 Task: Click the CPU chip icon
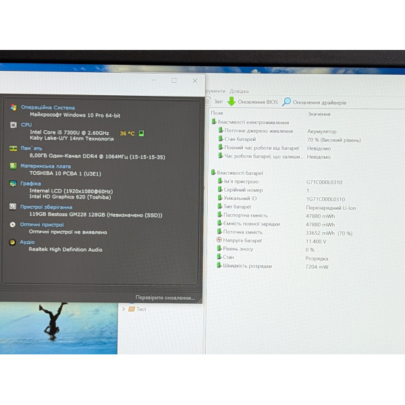13,125
